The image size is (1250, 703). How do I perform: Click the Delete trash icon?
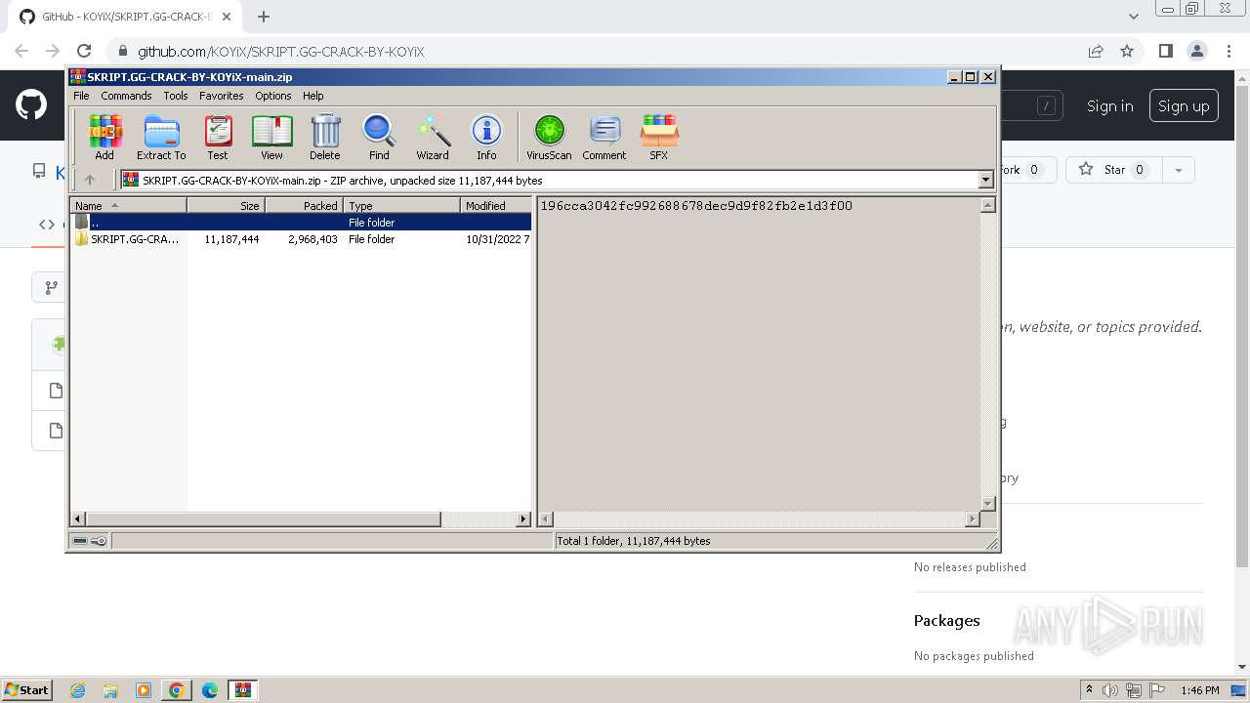coord(325,137)
